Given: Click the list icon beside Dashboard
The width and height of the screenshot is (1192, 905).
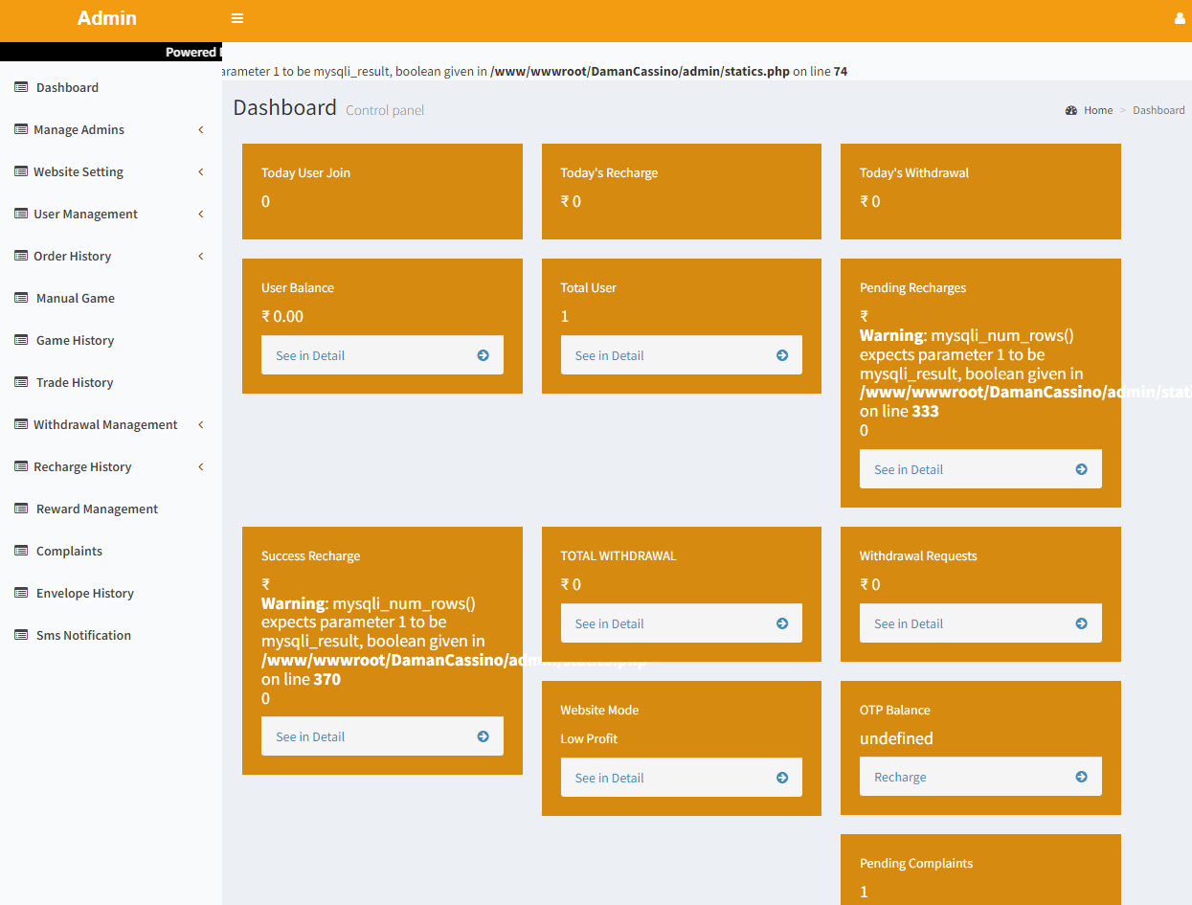Looking at the screenshot, I should [x=21, y=87].
